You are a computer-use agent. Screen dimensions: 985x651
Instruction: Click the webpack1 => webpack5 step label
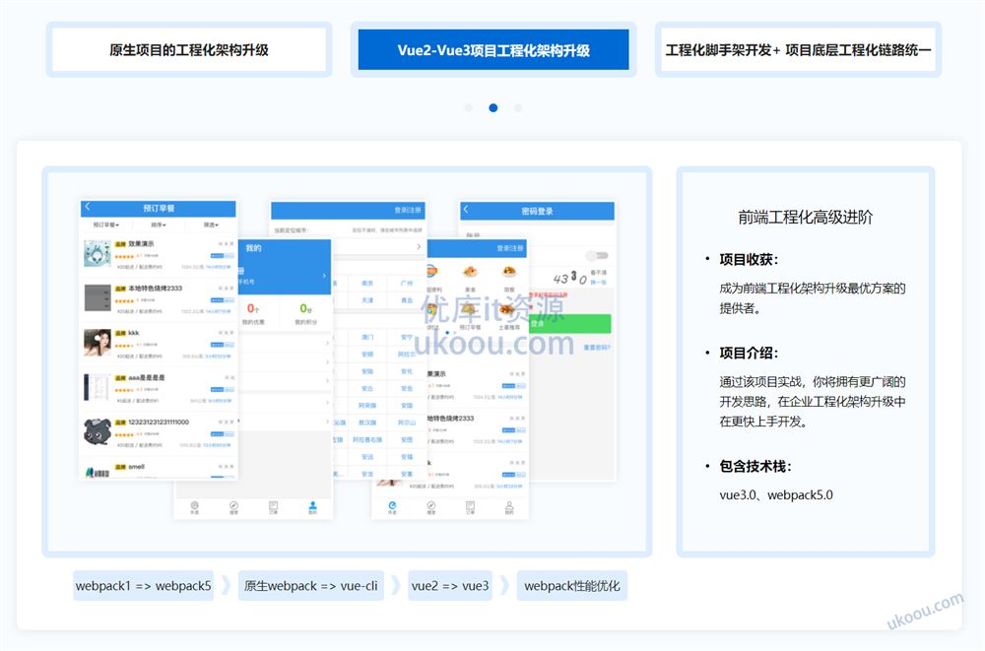[143, 586]
